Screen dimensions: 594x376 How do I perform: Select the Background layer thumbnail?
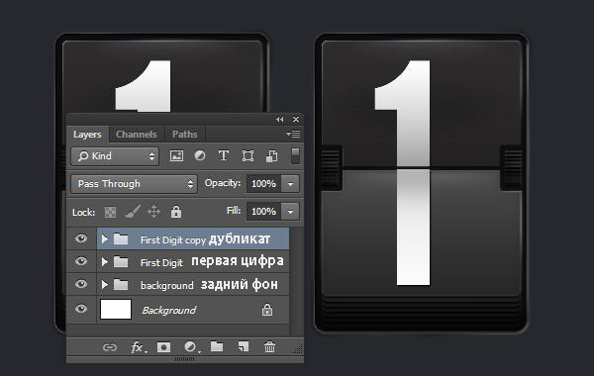click(x=116, y=310)
